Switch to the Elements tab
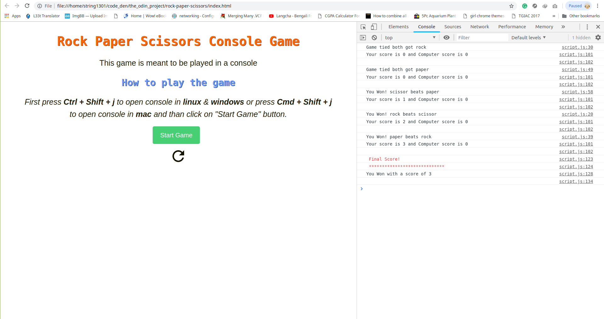 coord(398,27)
